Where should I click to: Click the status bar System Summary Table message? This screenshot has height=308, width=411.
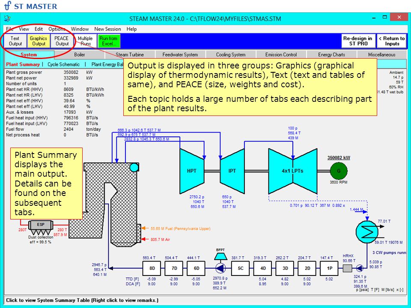pos(82,300)
